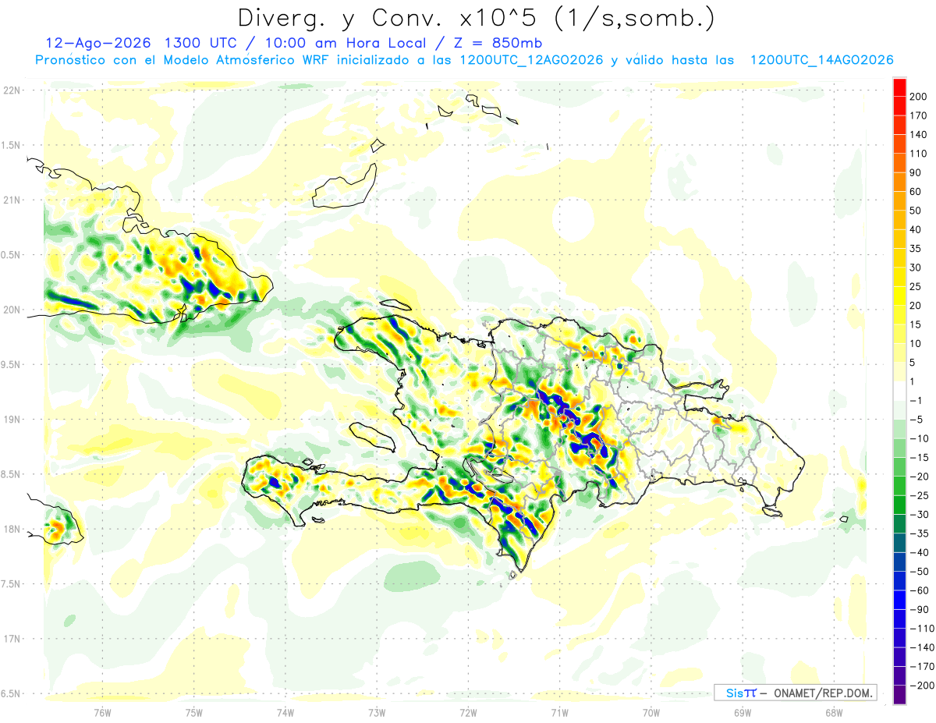Click the "75W" longitude label
This screenshot has width=936, height=723.
pos(194,712)
